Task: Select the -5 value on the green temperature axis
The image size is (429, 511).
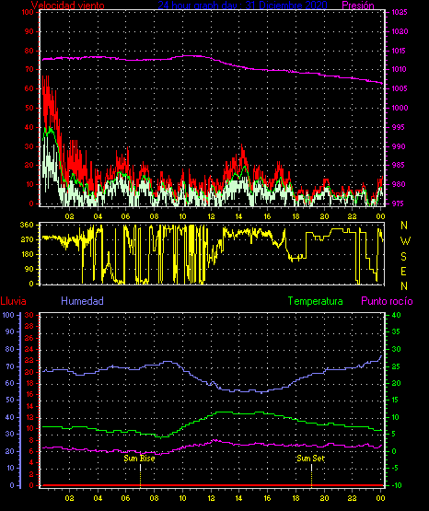Action: [x=394, y=468]
